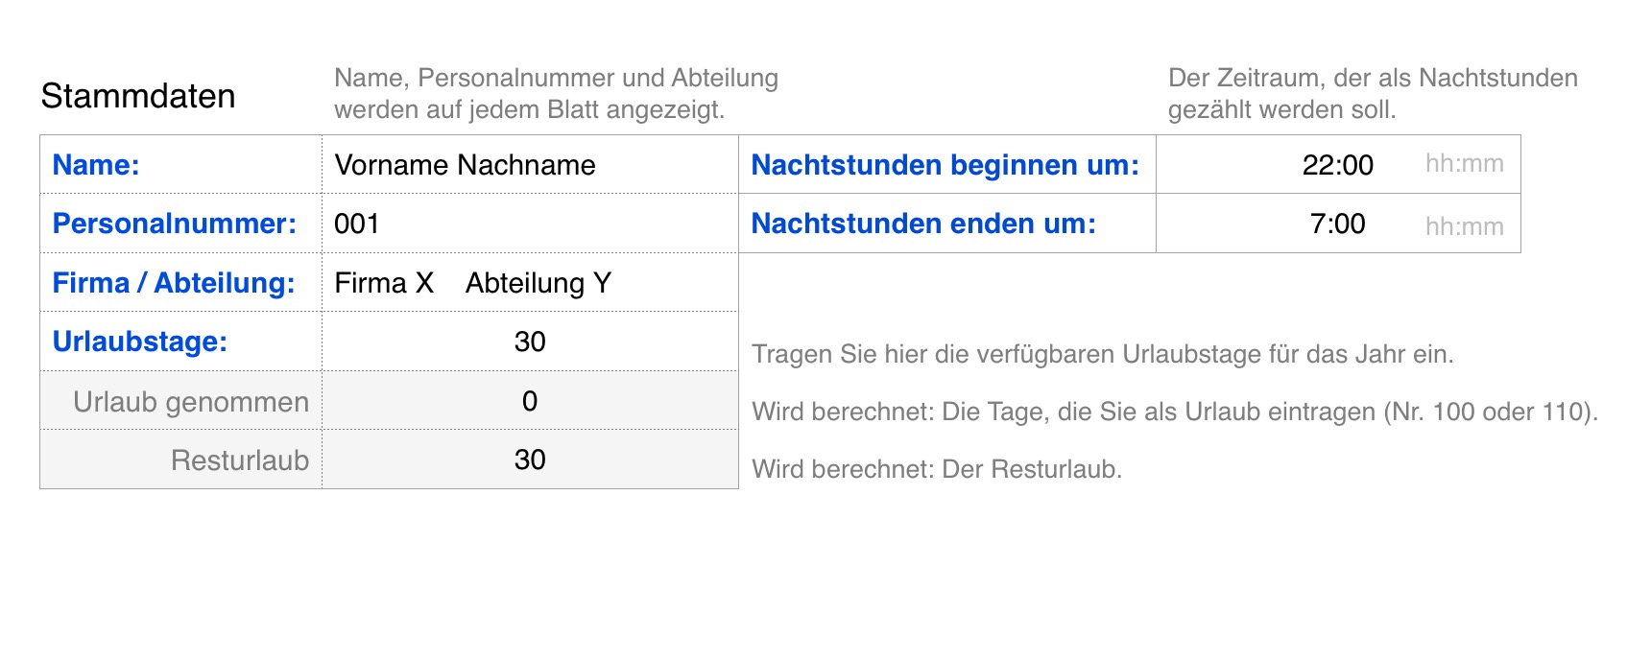Viewport: 1651px width, 660px height.
Task: Select the Nachtstunden enden um: label
Action: (x=923, y=224)
